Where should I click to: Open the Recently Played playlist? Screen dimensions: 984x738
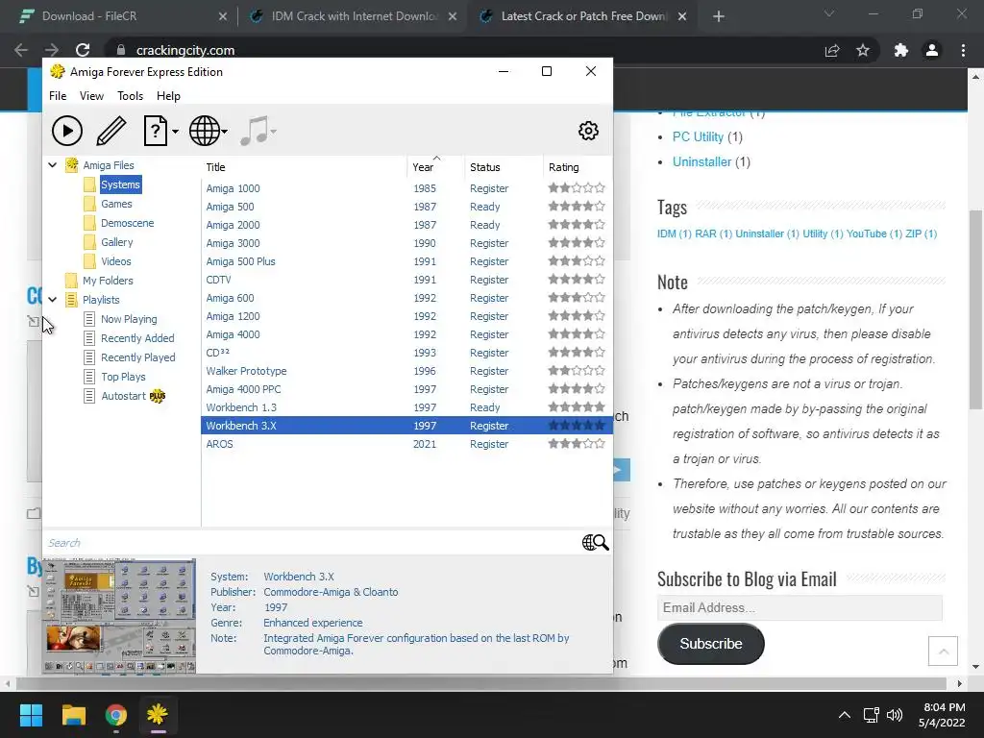(x=138, y=357)
